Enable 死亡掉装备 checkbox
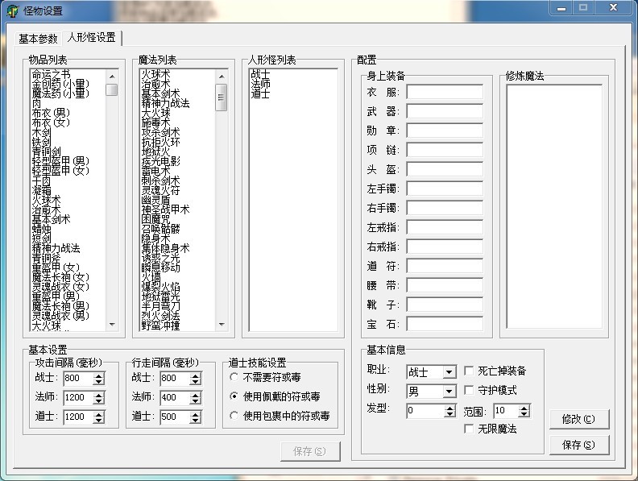The height and width of the screenshot is (481, 638). [x=469, y=371]
